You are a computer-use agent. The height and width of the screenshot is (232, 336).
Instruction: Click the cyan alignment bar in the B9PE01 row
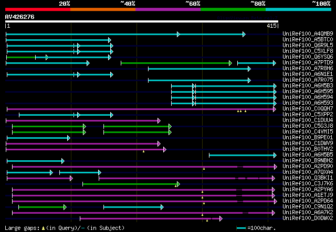coord(38,138)
